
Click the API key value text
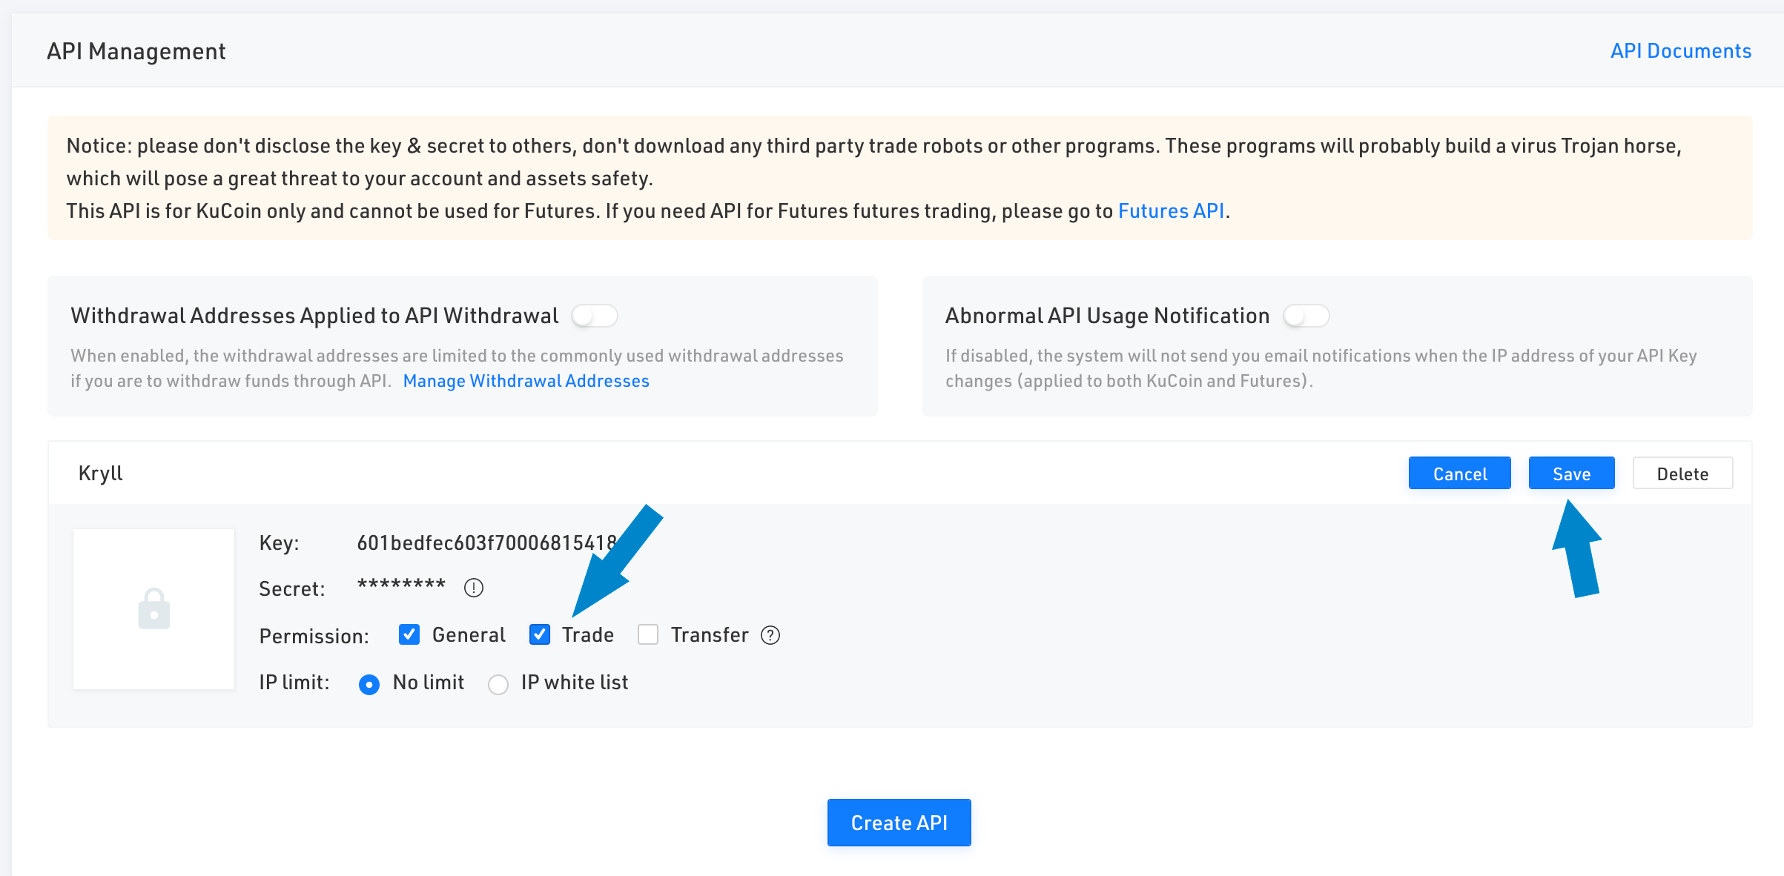point(487,543)
